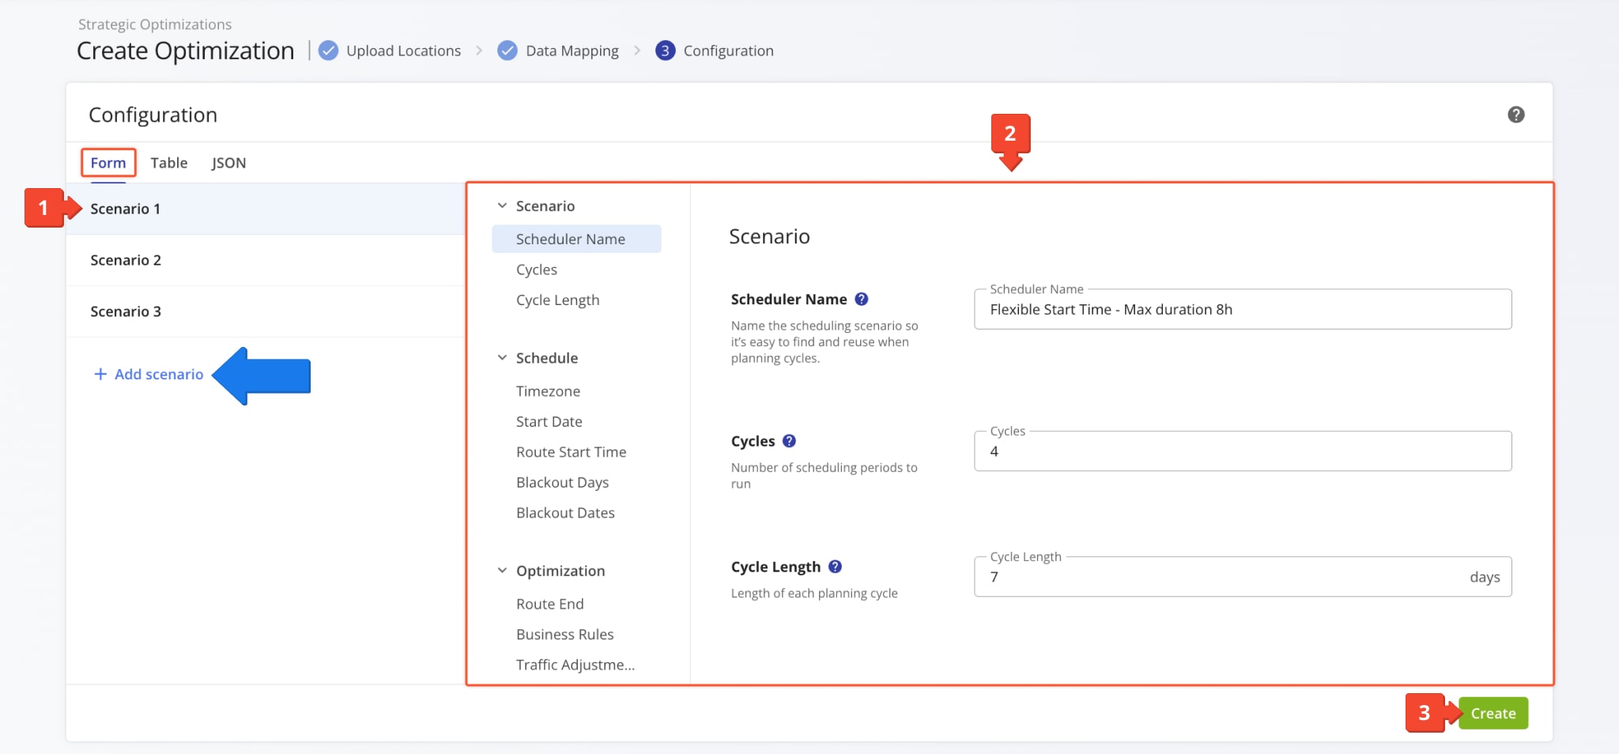Jump to the Blackout Dates setting
Screen dimensions: 1619x754
click(x=565, y=513)
